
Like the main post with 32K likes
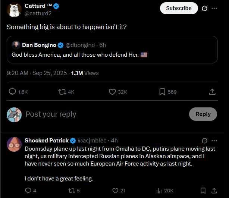pyautogui.click(x=112, y=92)
